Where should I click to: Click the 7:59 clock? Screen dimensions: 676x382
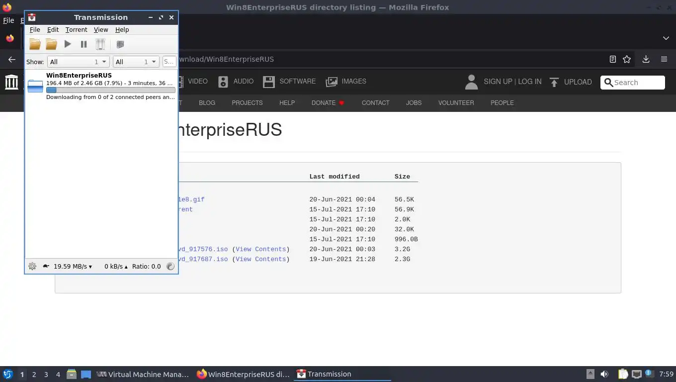(666, 374)
